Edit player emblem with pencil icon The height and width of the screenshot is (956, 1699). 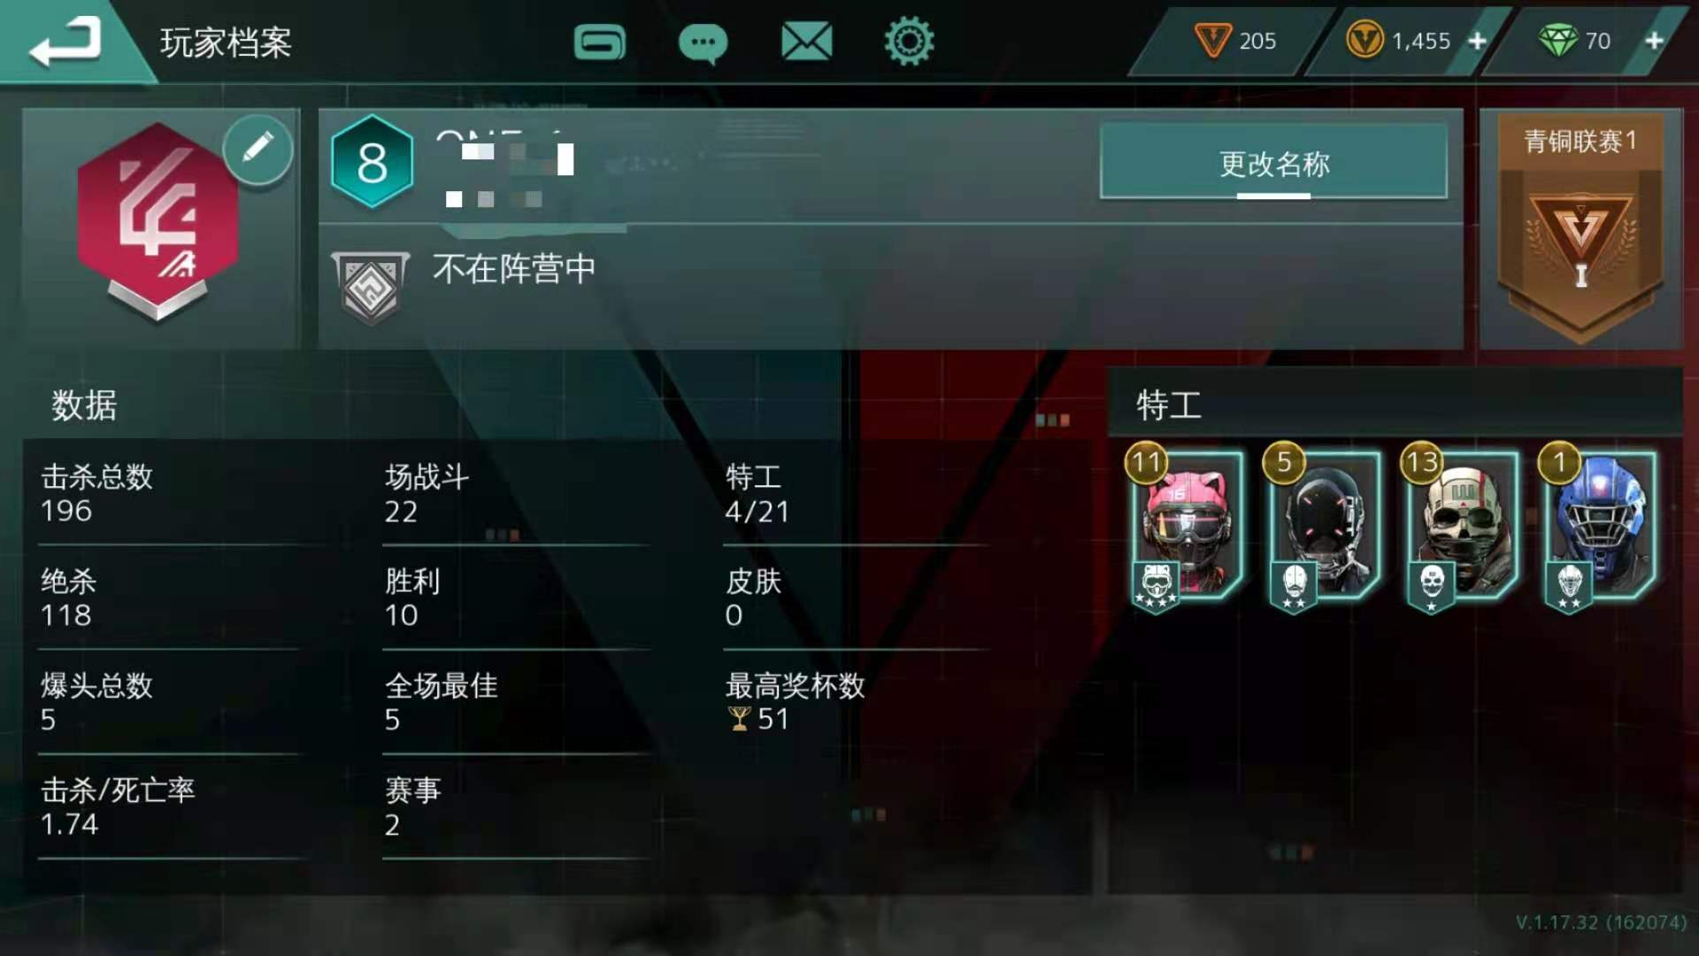pos(258,149)
